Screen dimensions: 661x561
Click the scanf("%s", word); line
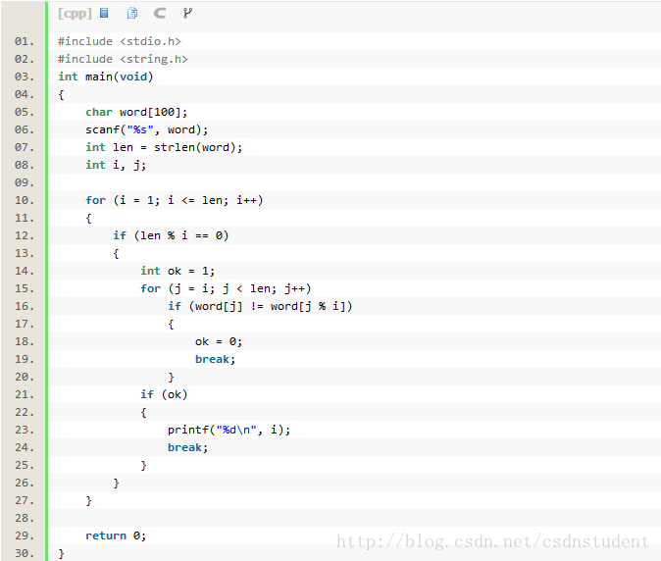[x=147, y=129]
